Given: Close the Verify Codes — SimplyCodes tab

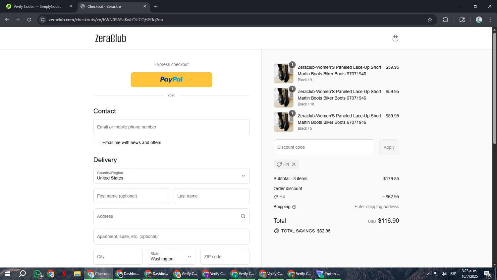Looking at the screenshot, I should point(71,6).
